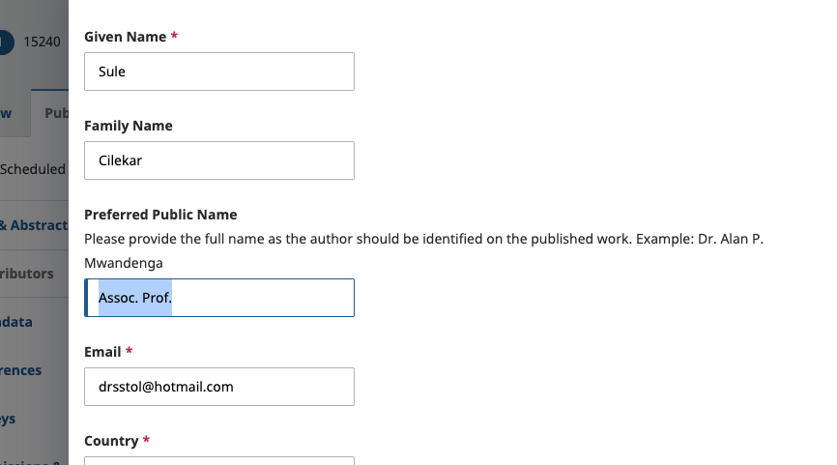Click the Scheduled status label
The width and height of the screenshot is (837, 465).
(x=33, y=169)
